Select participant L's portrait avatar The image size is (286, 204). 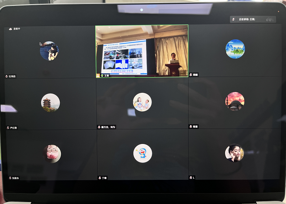(234, 153)
